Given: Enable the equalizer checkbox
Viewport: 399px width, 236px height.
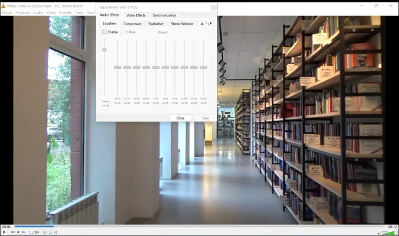Looking at the screenshot, I should pos(104,32).
